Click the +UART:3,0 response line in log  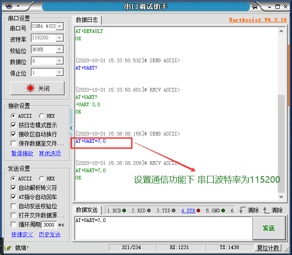point(88,104)
